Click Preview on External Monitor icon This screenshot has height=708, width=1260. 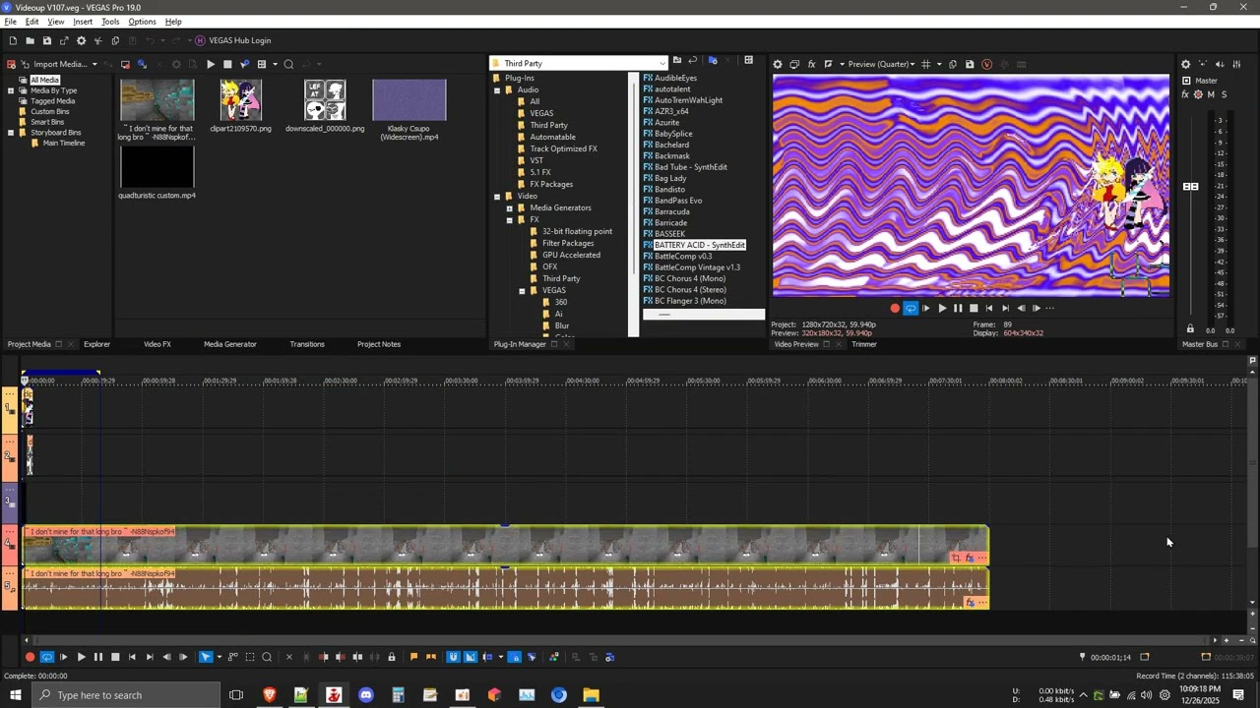(794, 64)
